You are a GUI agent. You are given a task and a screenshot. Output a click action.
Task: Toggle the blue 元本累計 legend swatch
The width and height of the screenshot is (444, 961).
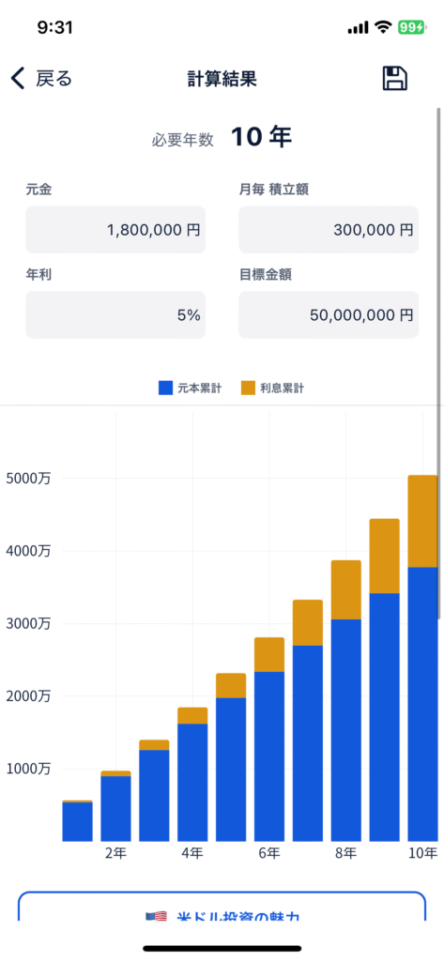pyautogui.click(x=165, y=388)
